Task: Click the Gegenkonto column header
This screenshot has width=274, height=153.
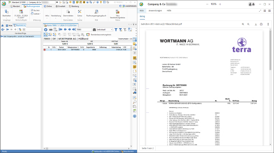Action: (x=90, y=47)
